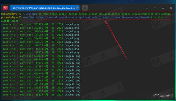Viewport: 176px width, 101px height.
Task: Click the cd command path line
Action: pos(105,14)
